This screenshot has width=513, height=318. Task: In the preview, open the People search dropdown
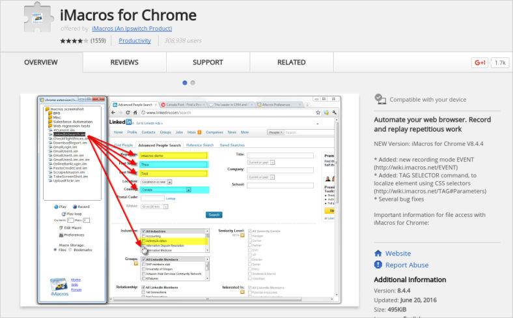[275, 132]
